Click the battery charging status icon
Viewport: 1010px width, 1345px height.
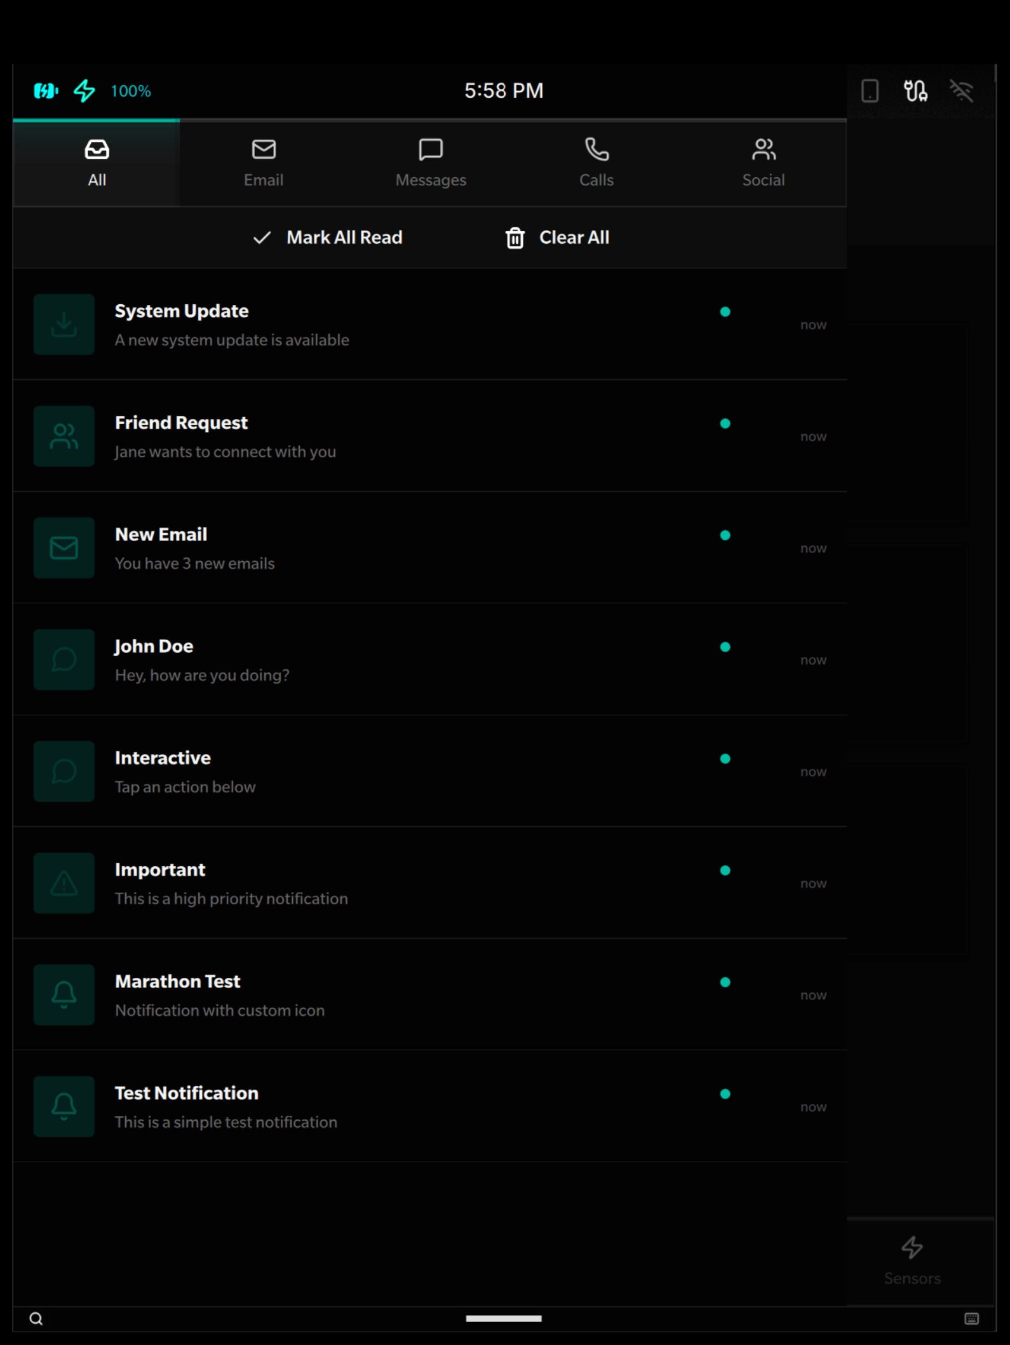coord(46,91)
